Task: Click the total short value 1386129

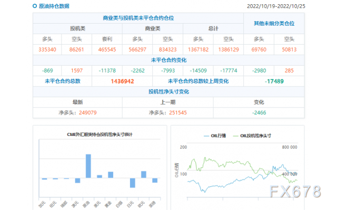Action: (229, 49)
